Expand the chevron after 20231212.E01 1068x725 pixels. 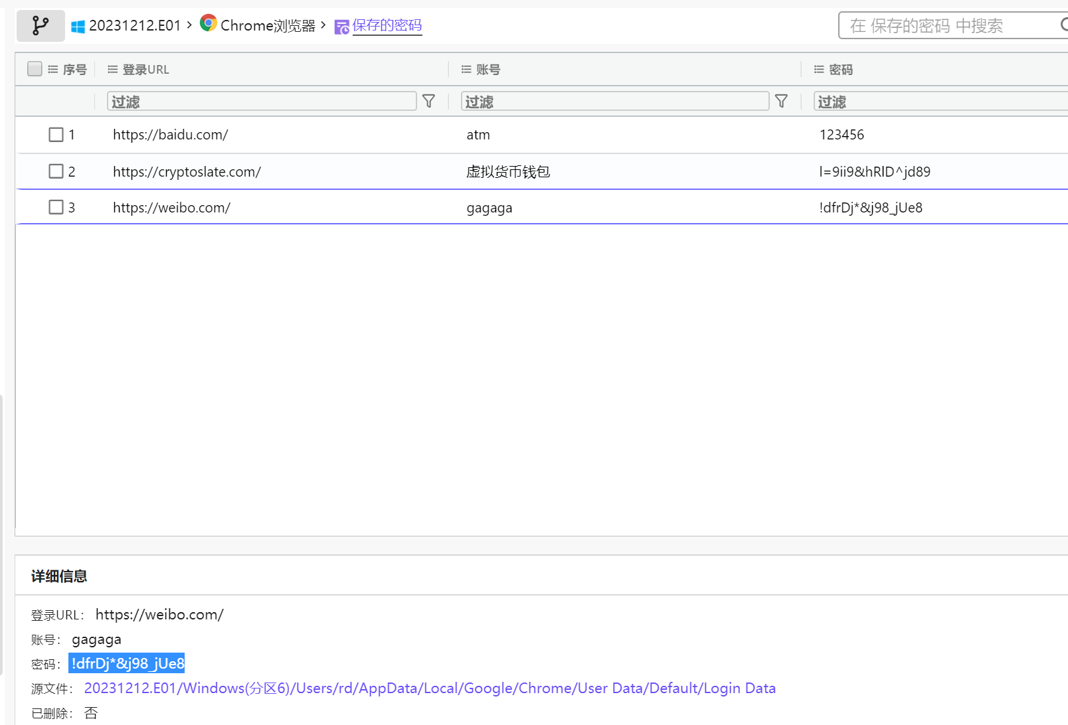(189, 25)
